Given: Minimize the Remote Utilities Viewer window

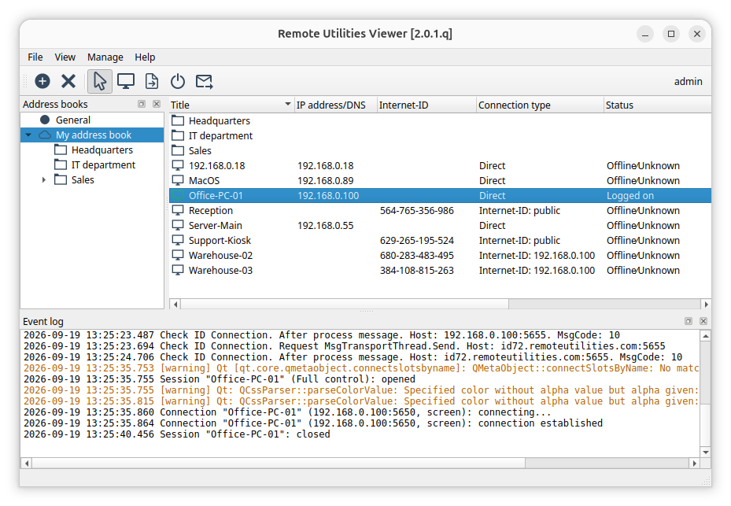Looking at the screenshot, I should pos(645,34).
